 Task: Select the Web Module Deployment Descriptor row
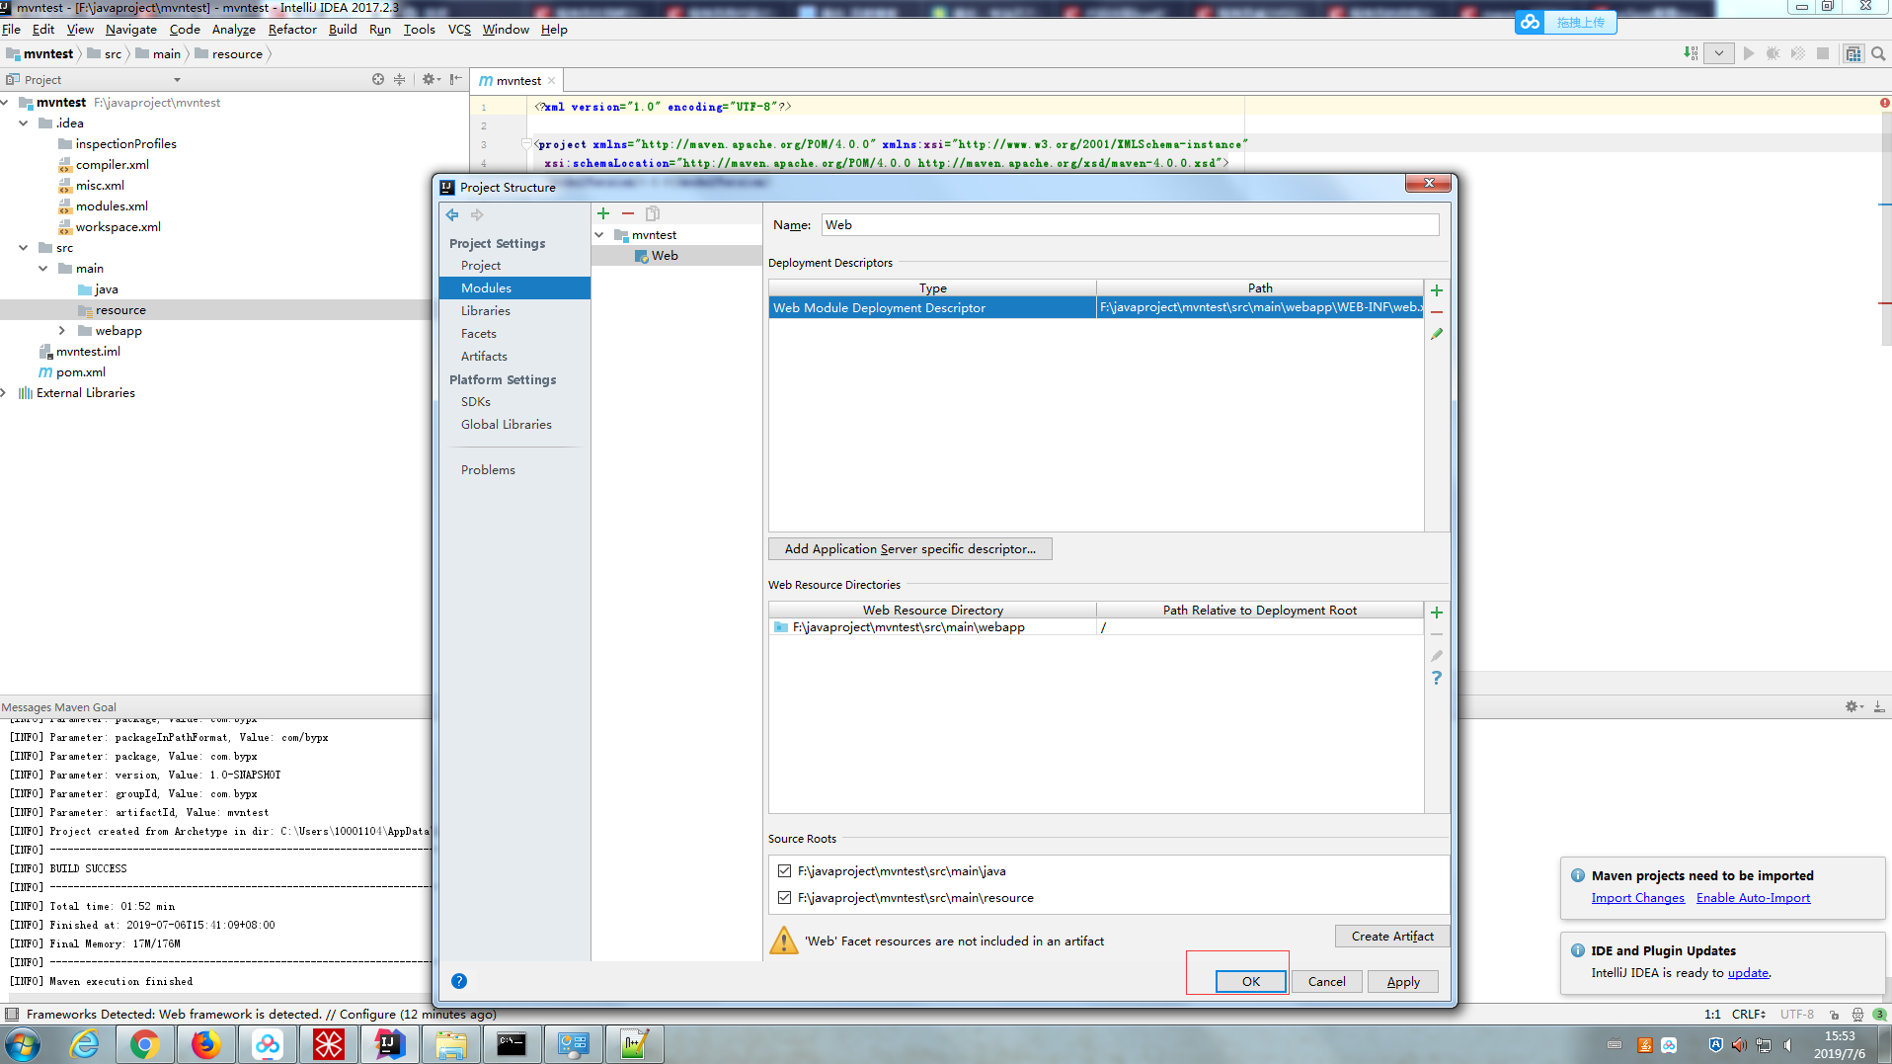click(1096, 308)
